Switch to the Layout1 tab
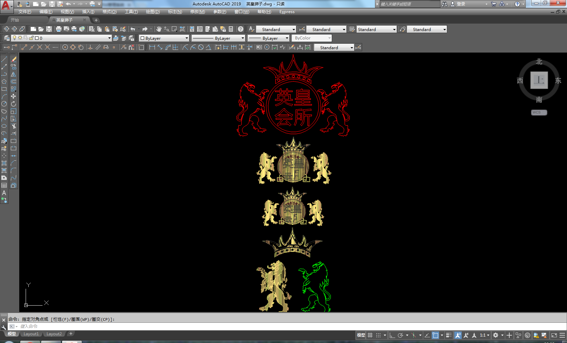The height and width of the screenshot is (343, 567). (x=31, y=334)
